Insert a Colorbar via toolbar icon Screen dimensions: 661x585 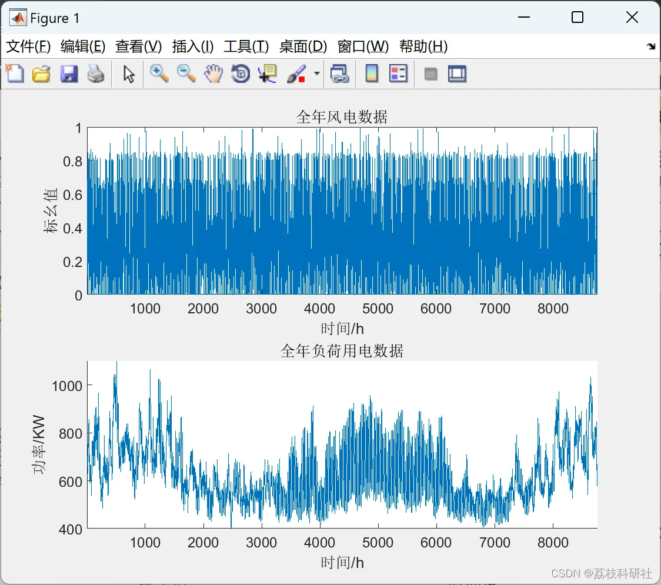point(372,73)
